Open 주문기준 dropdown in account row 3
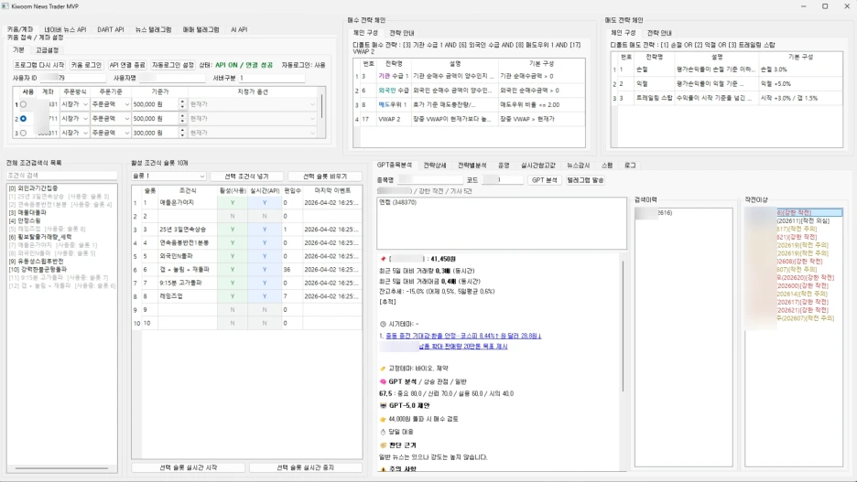Screen dimensions: 857x482 coord(111,133)
